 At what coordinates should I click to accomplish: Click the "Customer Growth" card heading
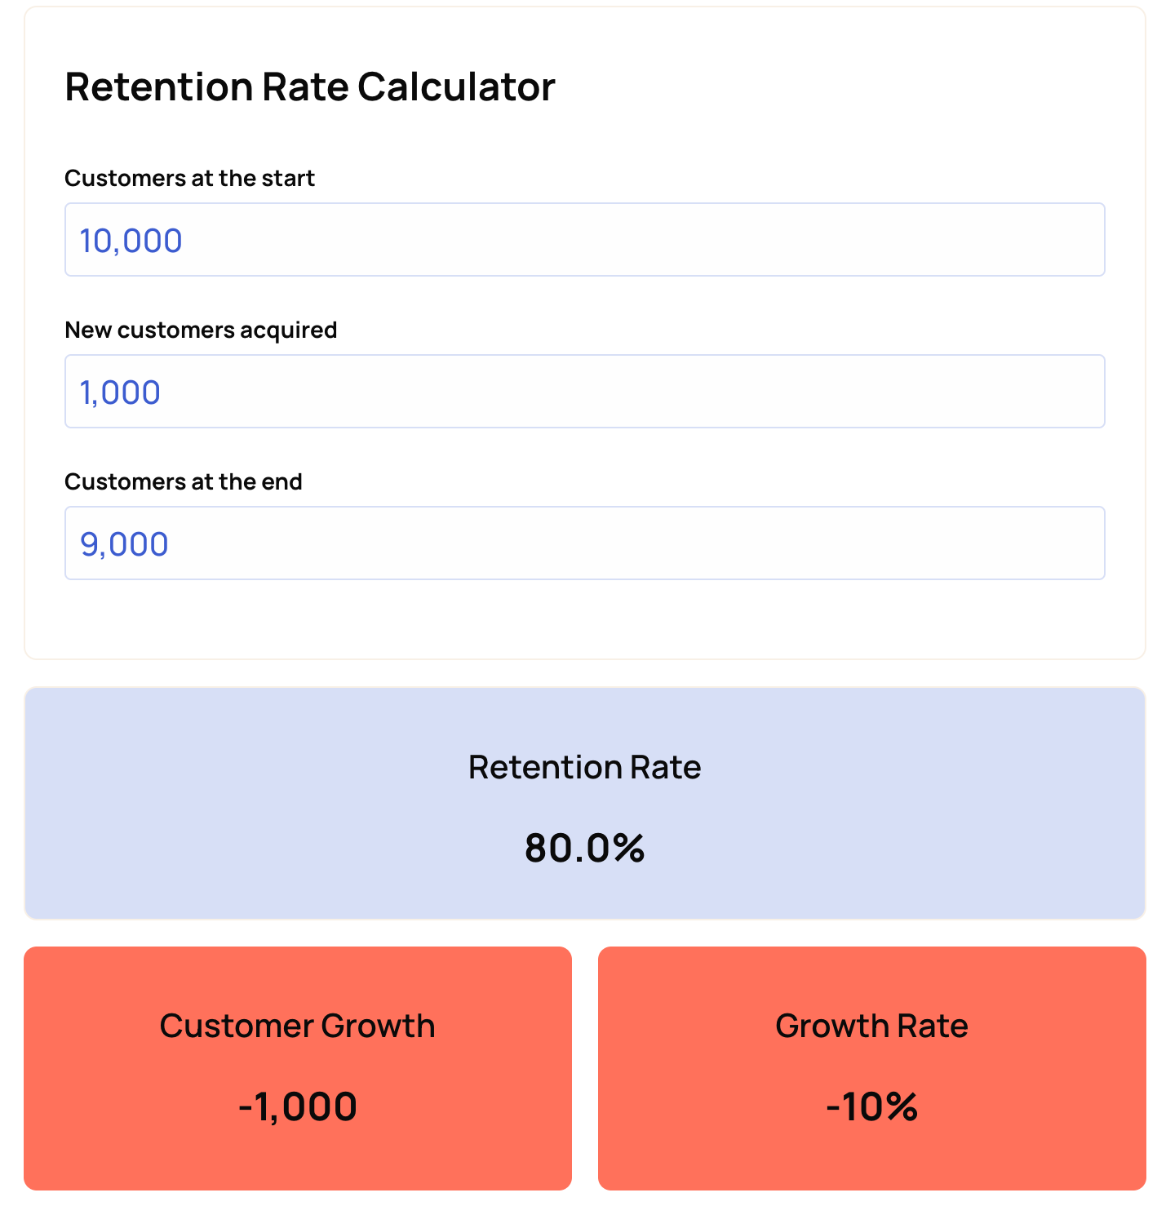pos(297,1026)
